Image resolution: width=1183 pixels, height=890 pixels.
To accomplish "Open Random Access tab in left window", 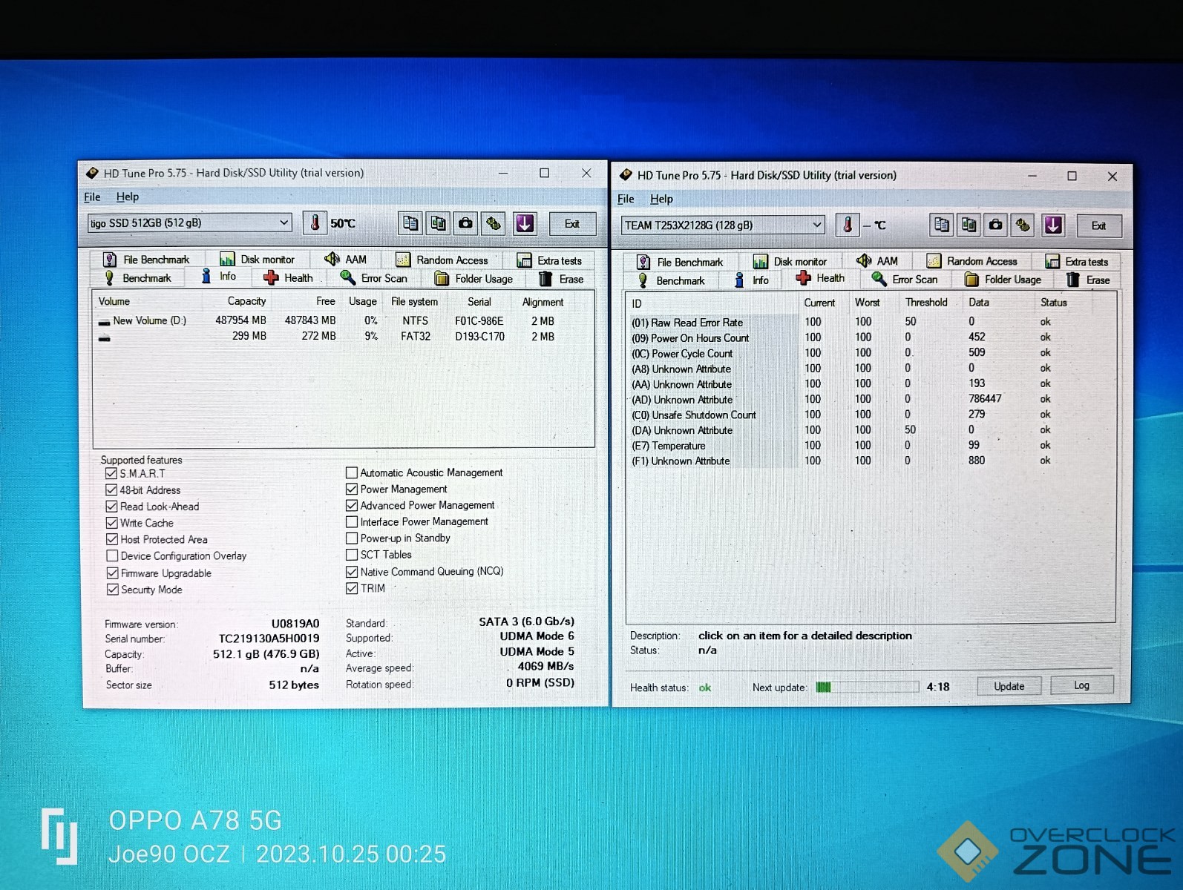I will (442, 260).
